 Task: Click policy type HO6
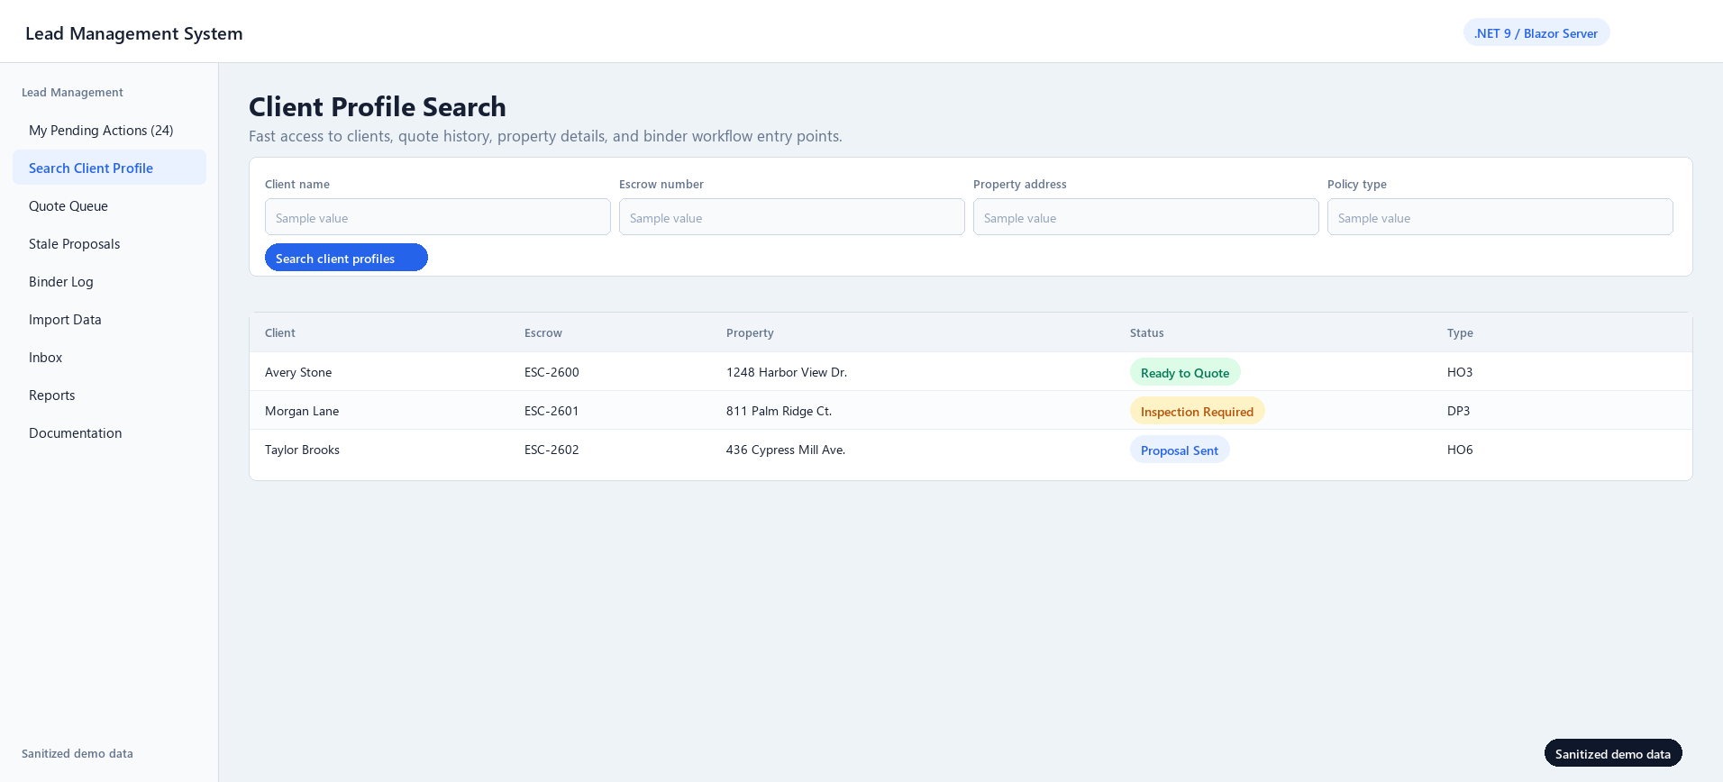[x=1460, y=450]
